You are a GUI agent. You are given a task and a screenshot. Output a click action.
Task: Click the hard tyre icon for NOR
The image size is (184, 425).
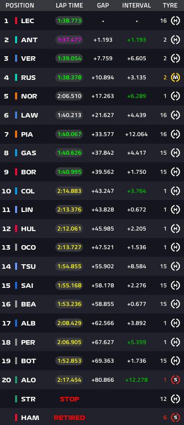tap(175, 96)
